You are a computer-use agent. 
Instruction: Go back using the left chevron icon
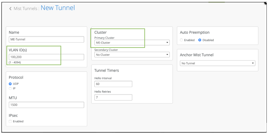tap(10, 9)
